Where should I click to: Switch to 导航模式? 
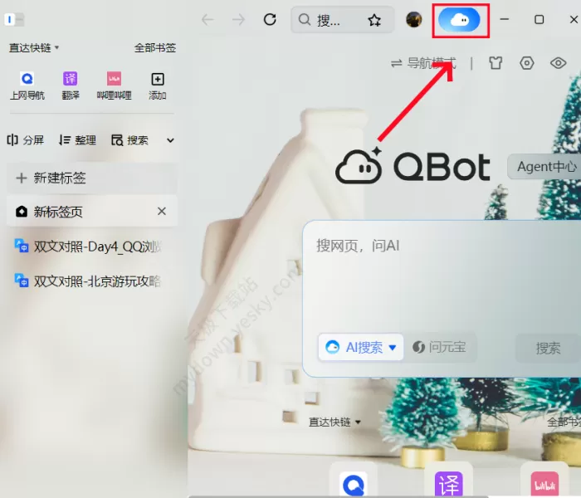(x=423, y=63)
